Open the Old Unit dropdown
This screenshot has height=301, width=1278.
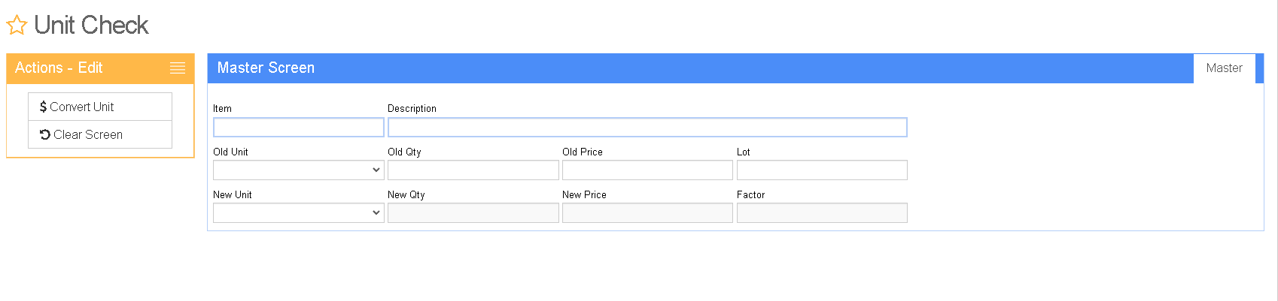(x=299, y=170)
